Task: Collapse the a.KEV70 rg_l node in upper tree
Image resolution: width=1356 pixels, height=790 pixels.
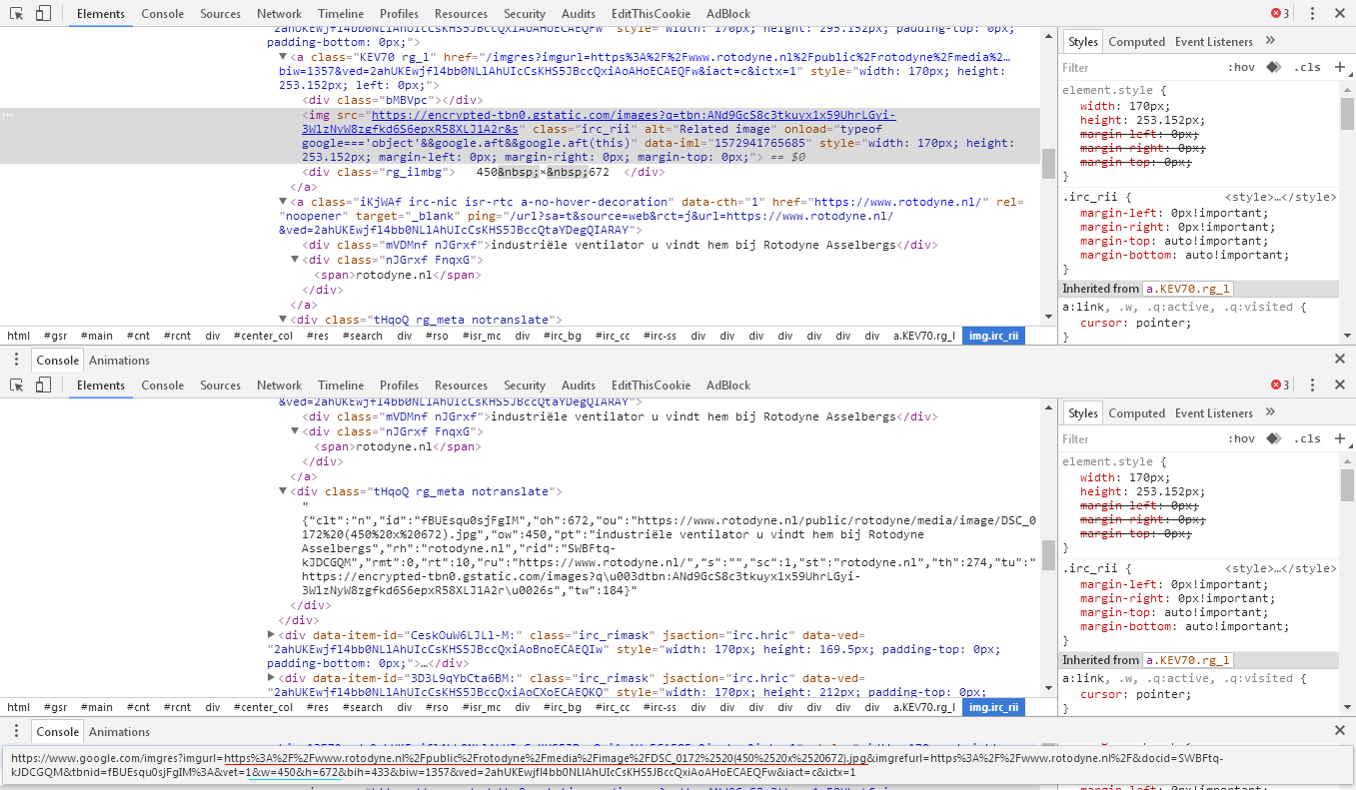Action: coord(283,58)
